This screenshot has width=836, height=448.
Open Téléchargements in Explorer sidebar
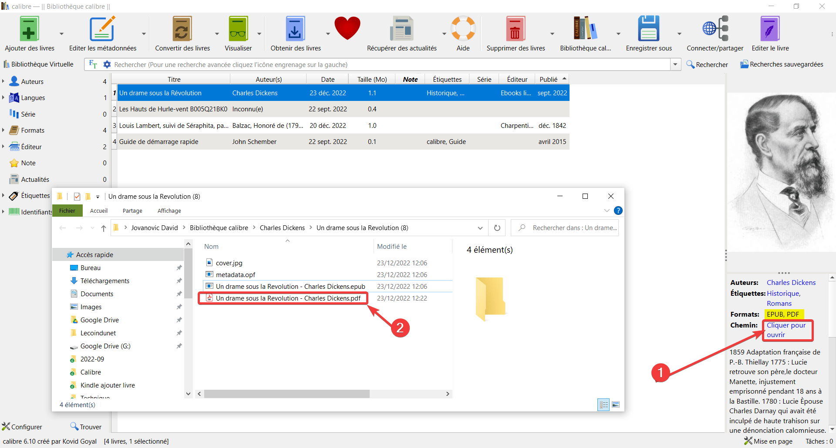click(104, 281)
